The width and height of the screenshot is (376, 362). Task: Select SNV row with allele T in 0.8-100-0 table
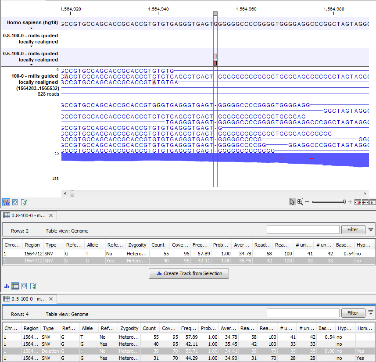[x=189, y=254]
